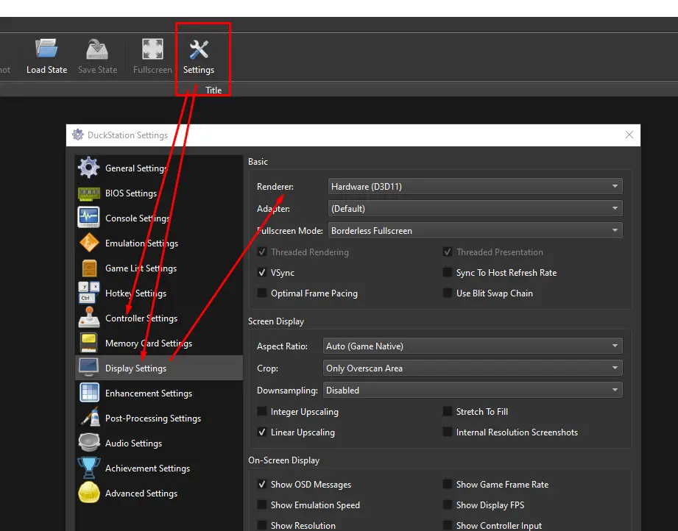
Task: Click the Fullscreen toolbar icon
Action: click(152, 50)
